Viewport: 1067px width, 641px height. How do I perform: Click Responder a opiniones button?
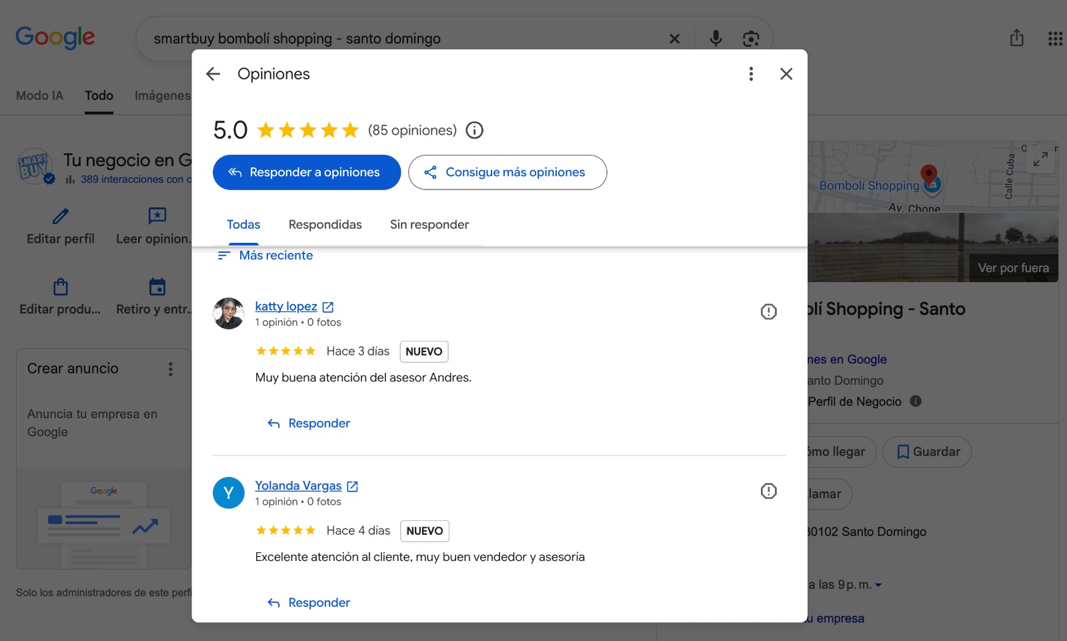(307, 172)
